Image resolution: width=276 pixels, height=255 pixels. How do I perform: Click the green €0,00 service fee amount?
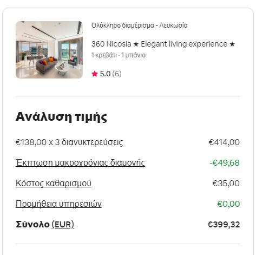tap(228, 204)
